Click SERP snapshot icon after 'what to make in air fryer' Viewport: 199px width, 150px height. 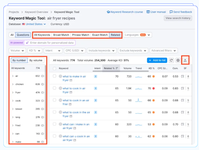coord(71,80)
